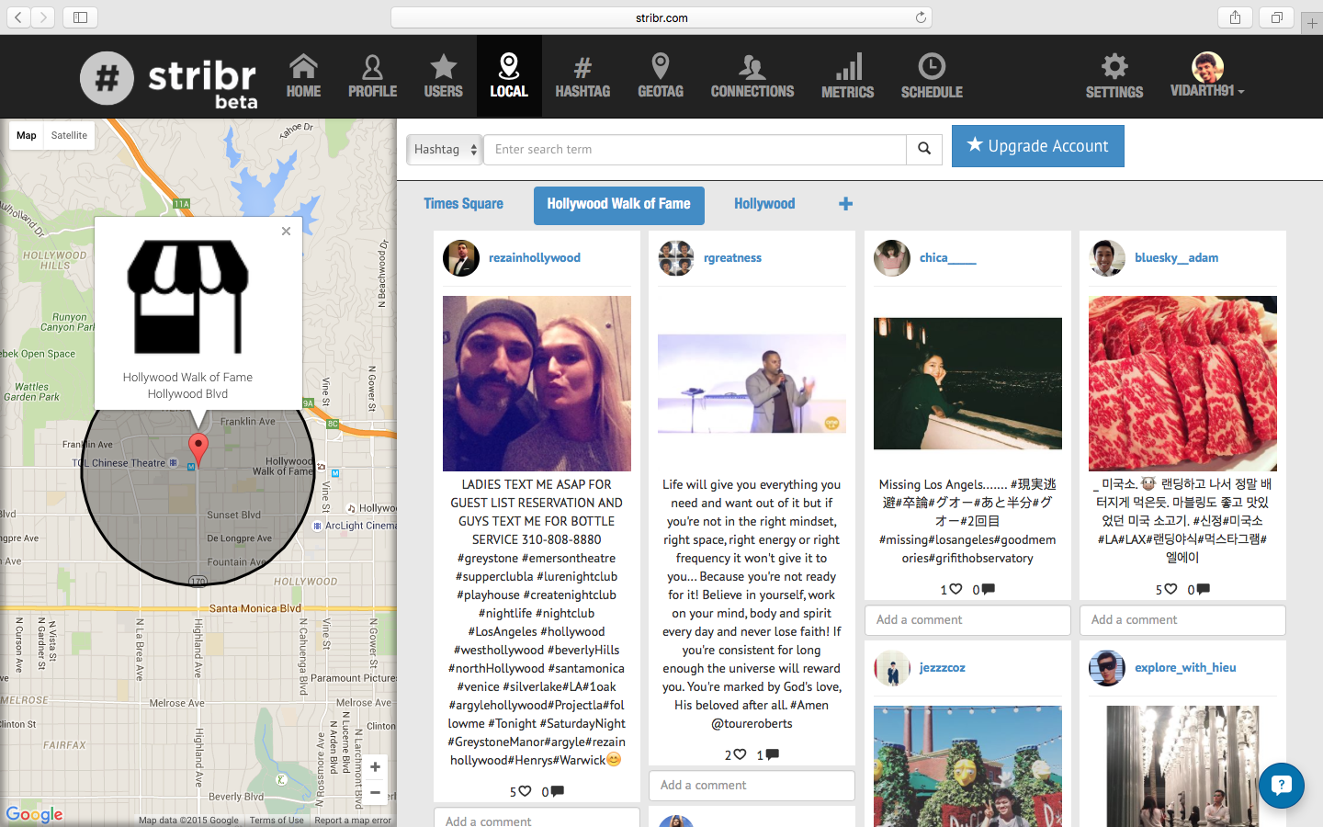Open a new browser tab

click(x=1312, y=24)
